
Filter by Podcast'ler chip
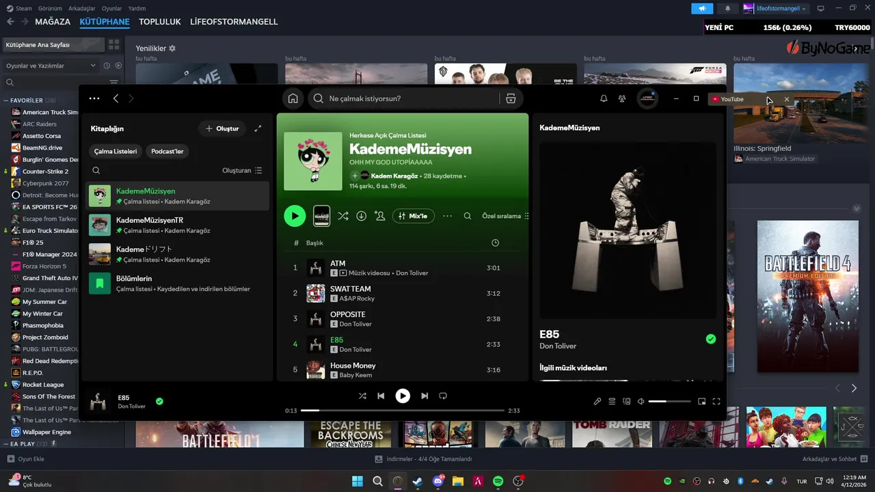click(167, 151)
